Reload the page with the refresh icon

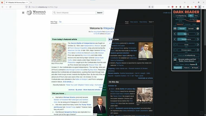click(10, 7)
